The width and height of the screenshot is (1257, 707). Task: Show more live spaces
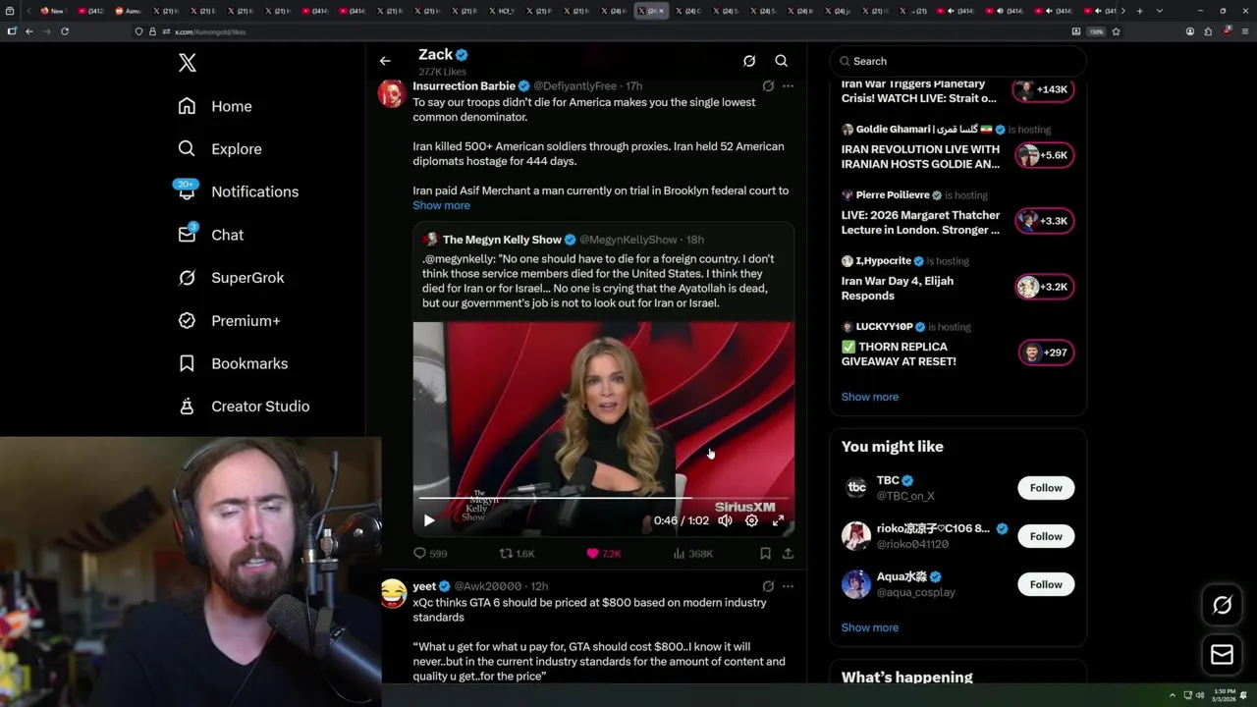(x=869, y=397)
